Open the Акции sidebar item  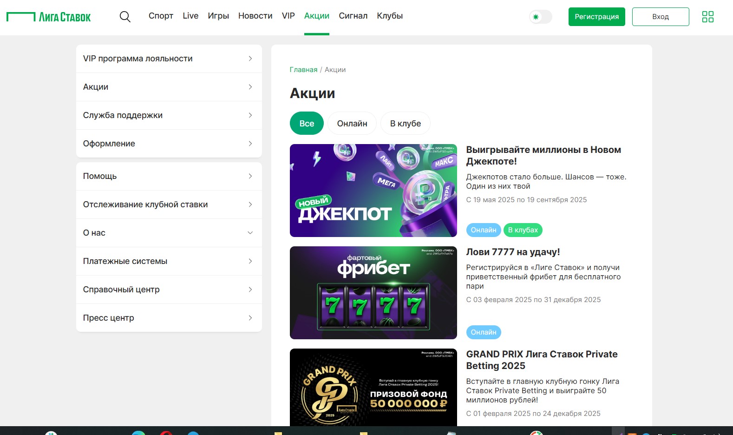169,87
